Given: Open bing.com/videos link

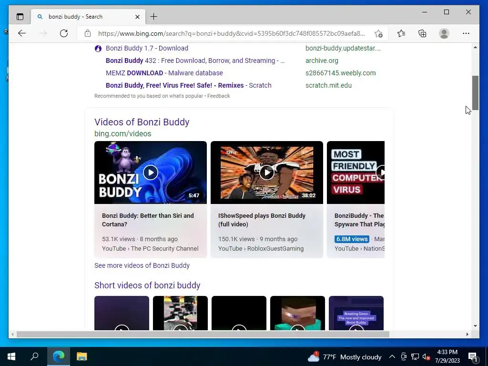Looking at the screenshot, I should tap(123, 133).
